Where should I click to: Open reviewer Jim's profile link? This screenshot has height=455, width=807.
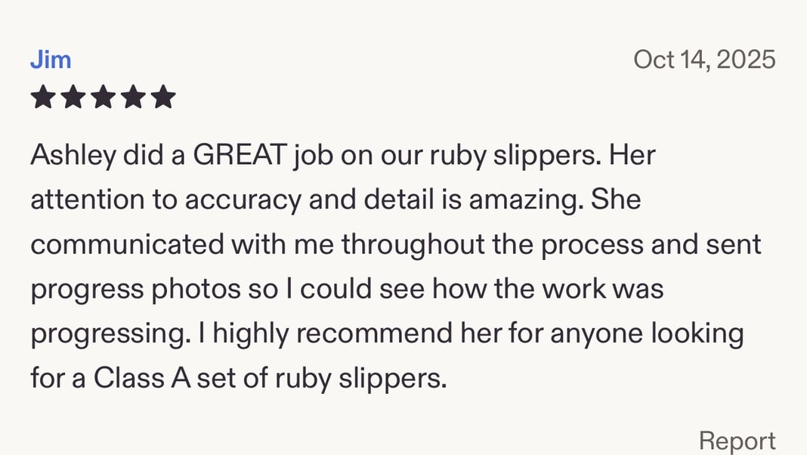(x=51, y=60)
